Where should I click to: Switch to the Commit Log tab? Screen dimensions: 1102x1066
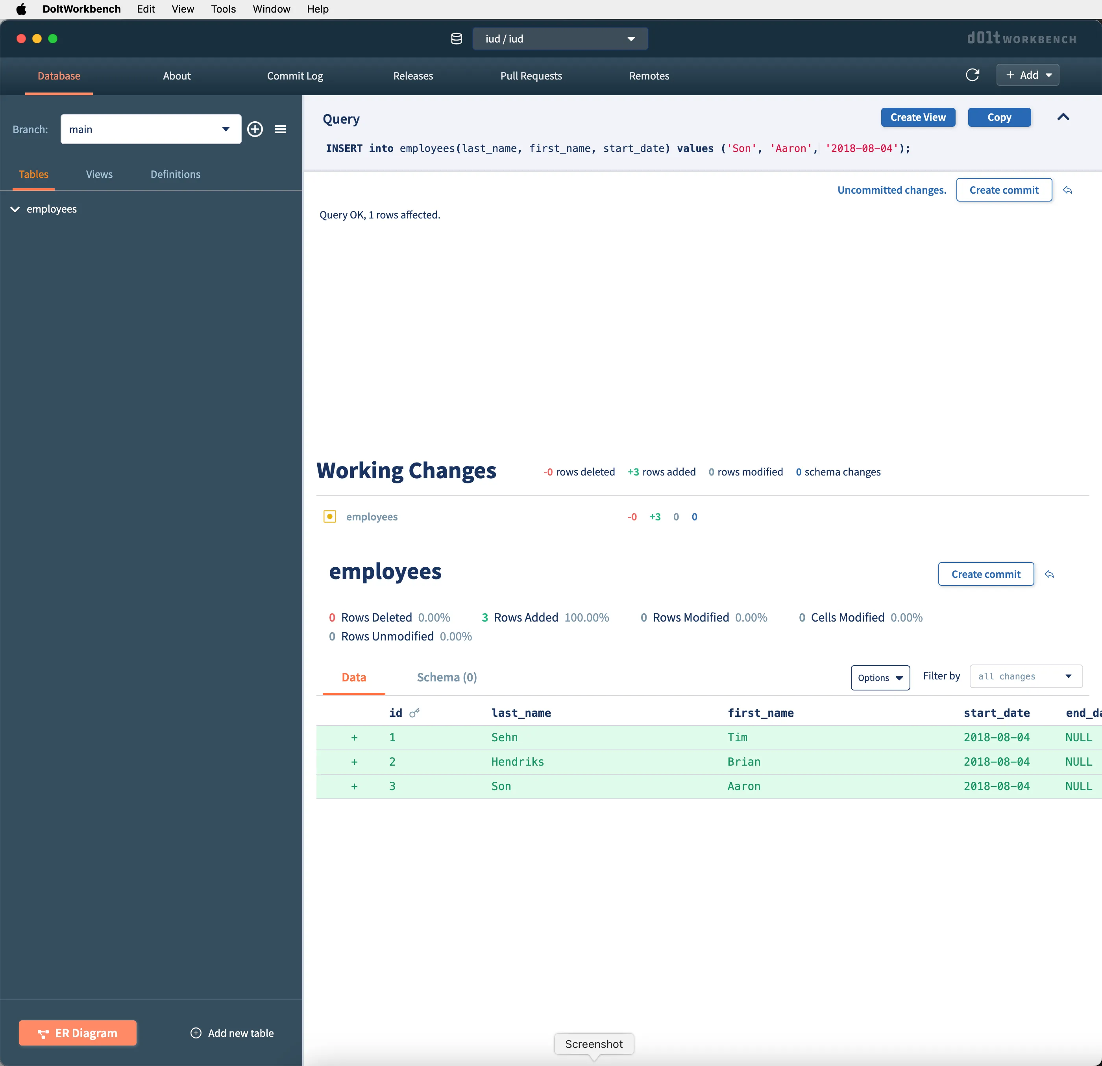(x=295, y=76)
